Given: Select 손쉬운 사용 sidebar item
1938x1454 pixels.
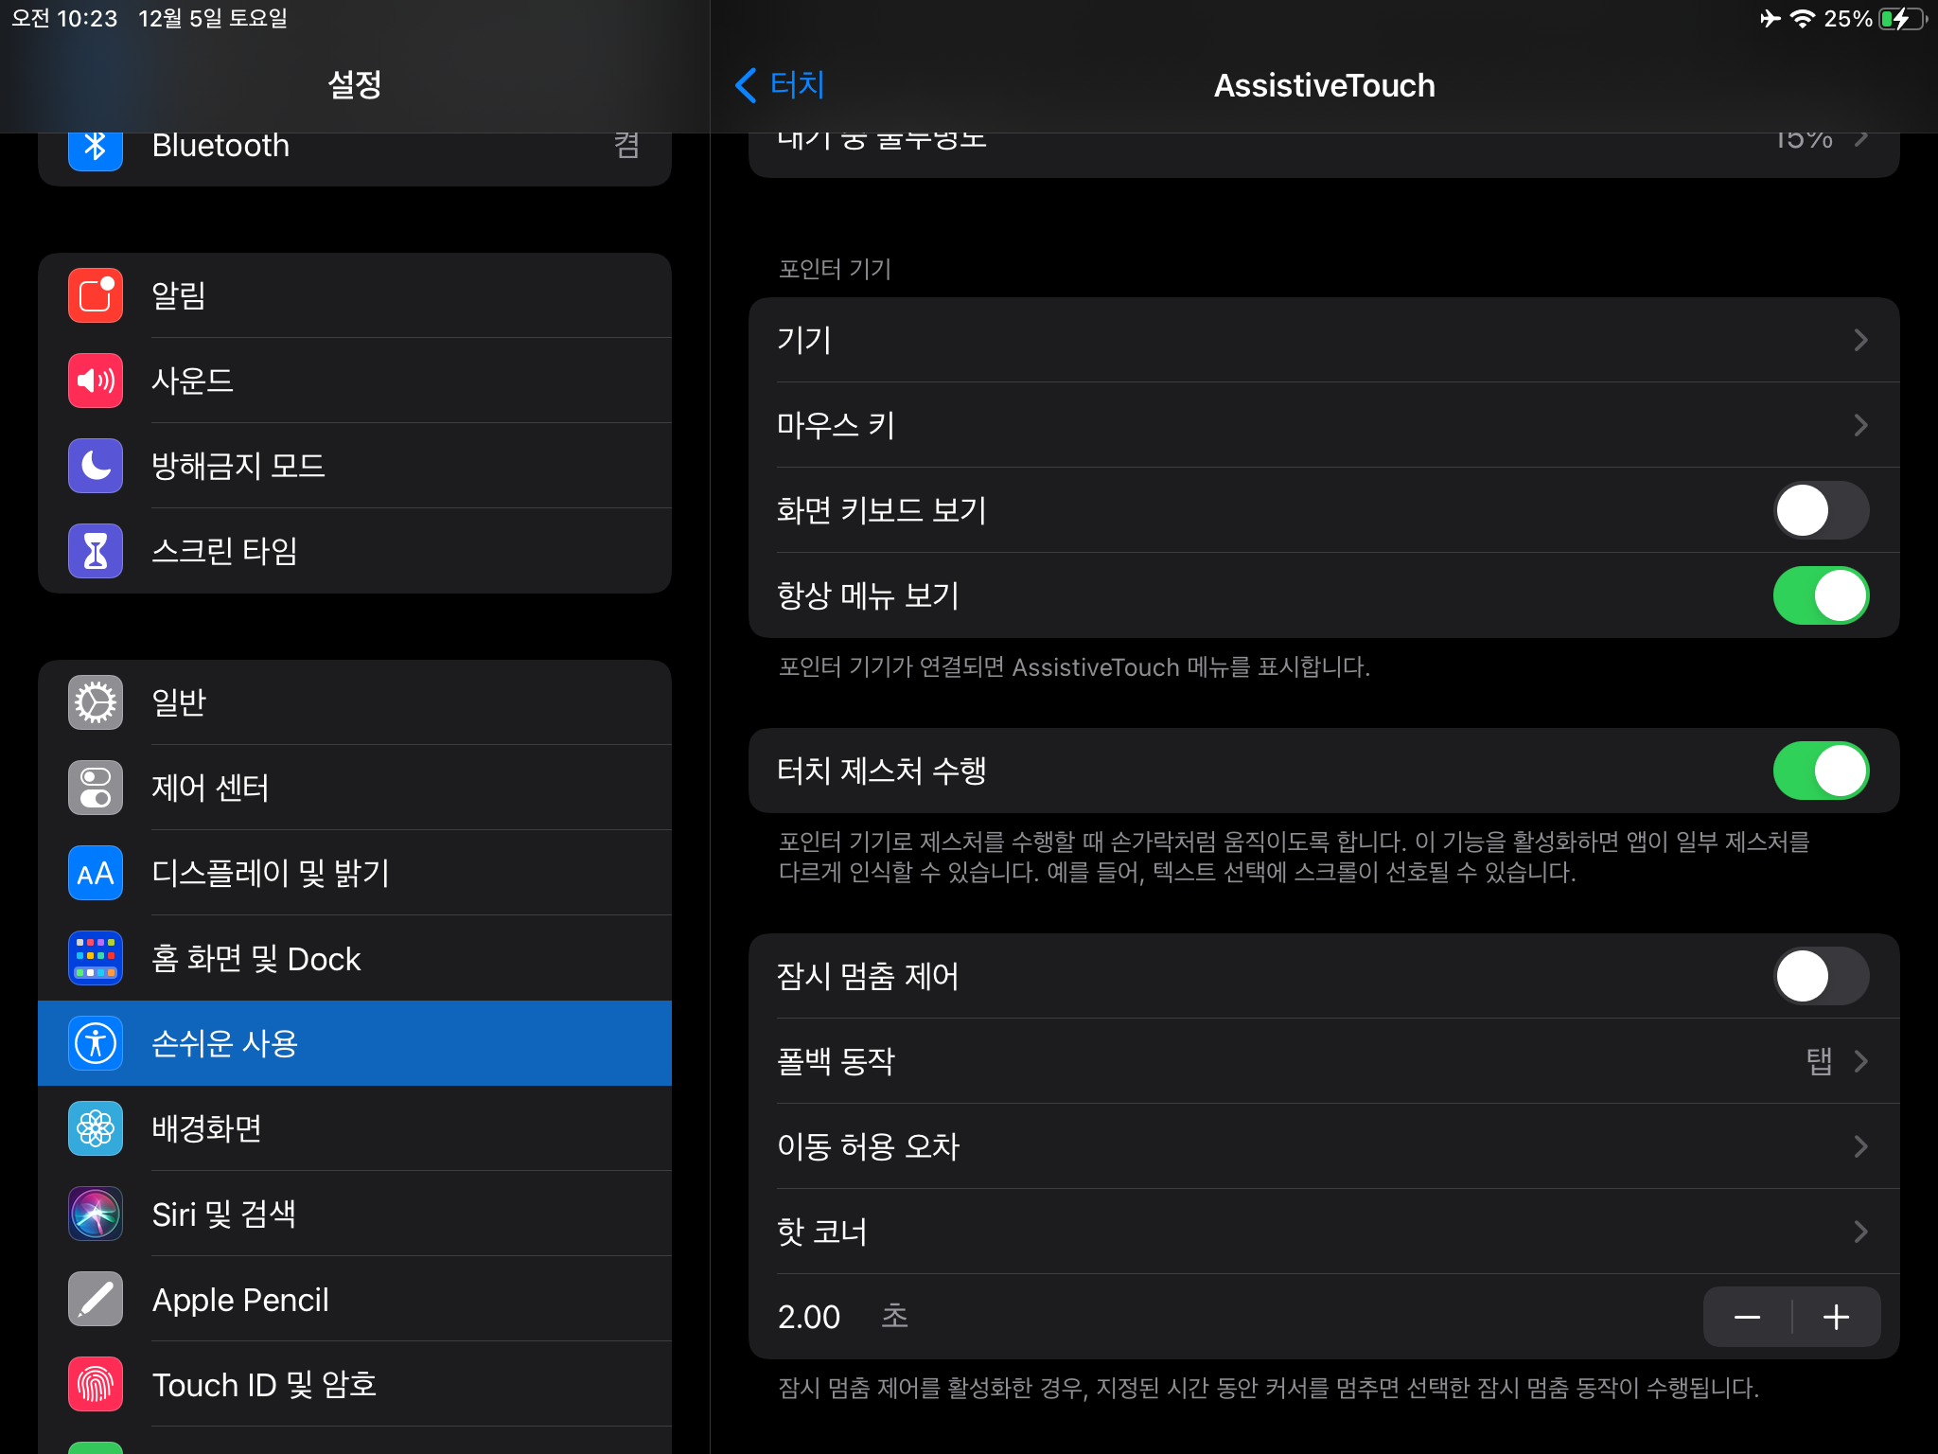Looking at the screenshot, I should pos(355,1043).
